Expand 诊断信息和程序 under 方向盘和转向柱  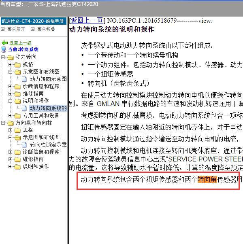(10, 152)
